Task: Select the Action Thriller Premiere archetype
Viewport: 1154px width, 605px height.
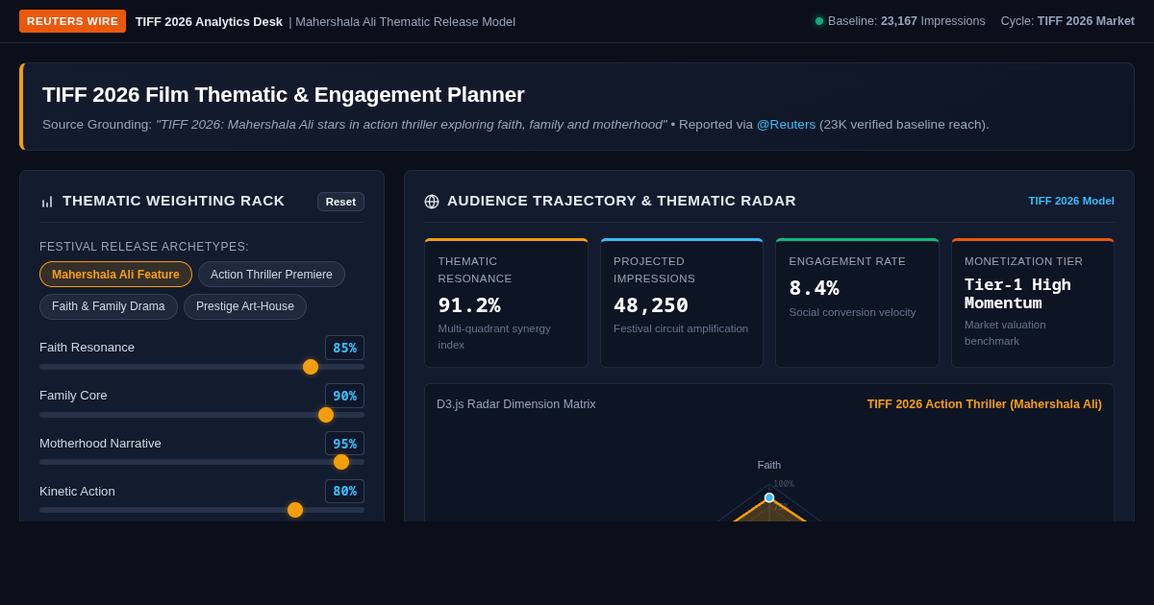Action: tap(271, 275)
